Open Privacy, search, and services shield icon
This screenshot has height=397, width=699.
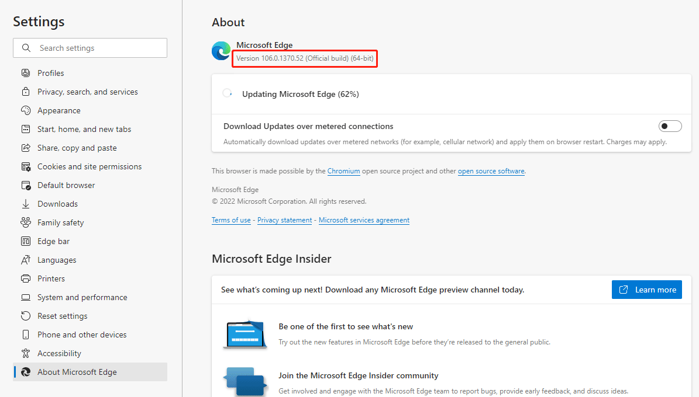tap(24, 91)
